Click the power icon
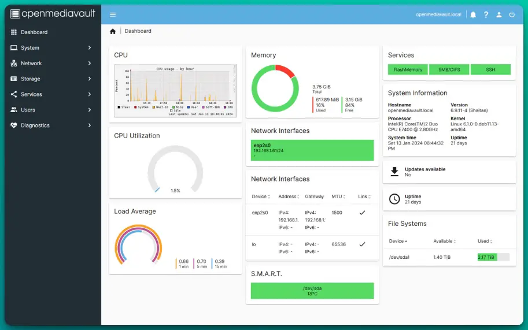The image size is (528, 330). pos(512,14)
